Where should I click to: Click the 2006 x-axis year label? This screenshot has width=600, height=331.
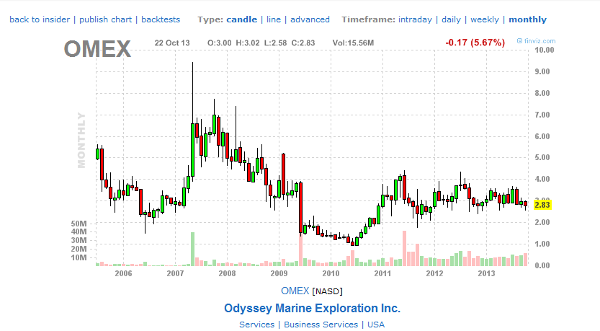point(123,273)
